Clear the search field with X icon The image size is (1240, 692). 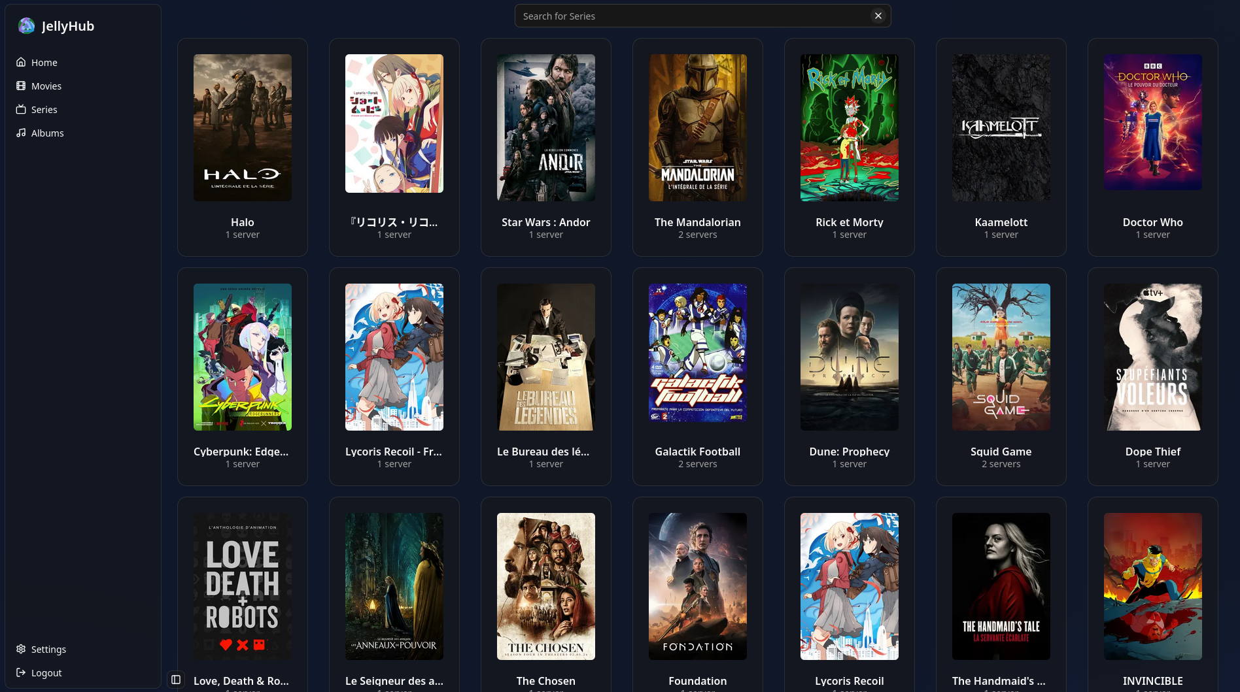pos(878,16)
